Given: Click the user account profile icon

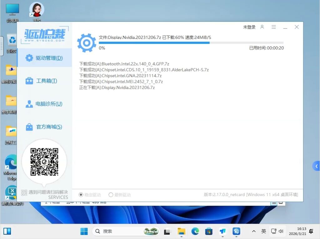Looking at the screenshot, I should coord(262,27).
